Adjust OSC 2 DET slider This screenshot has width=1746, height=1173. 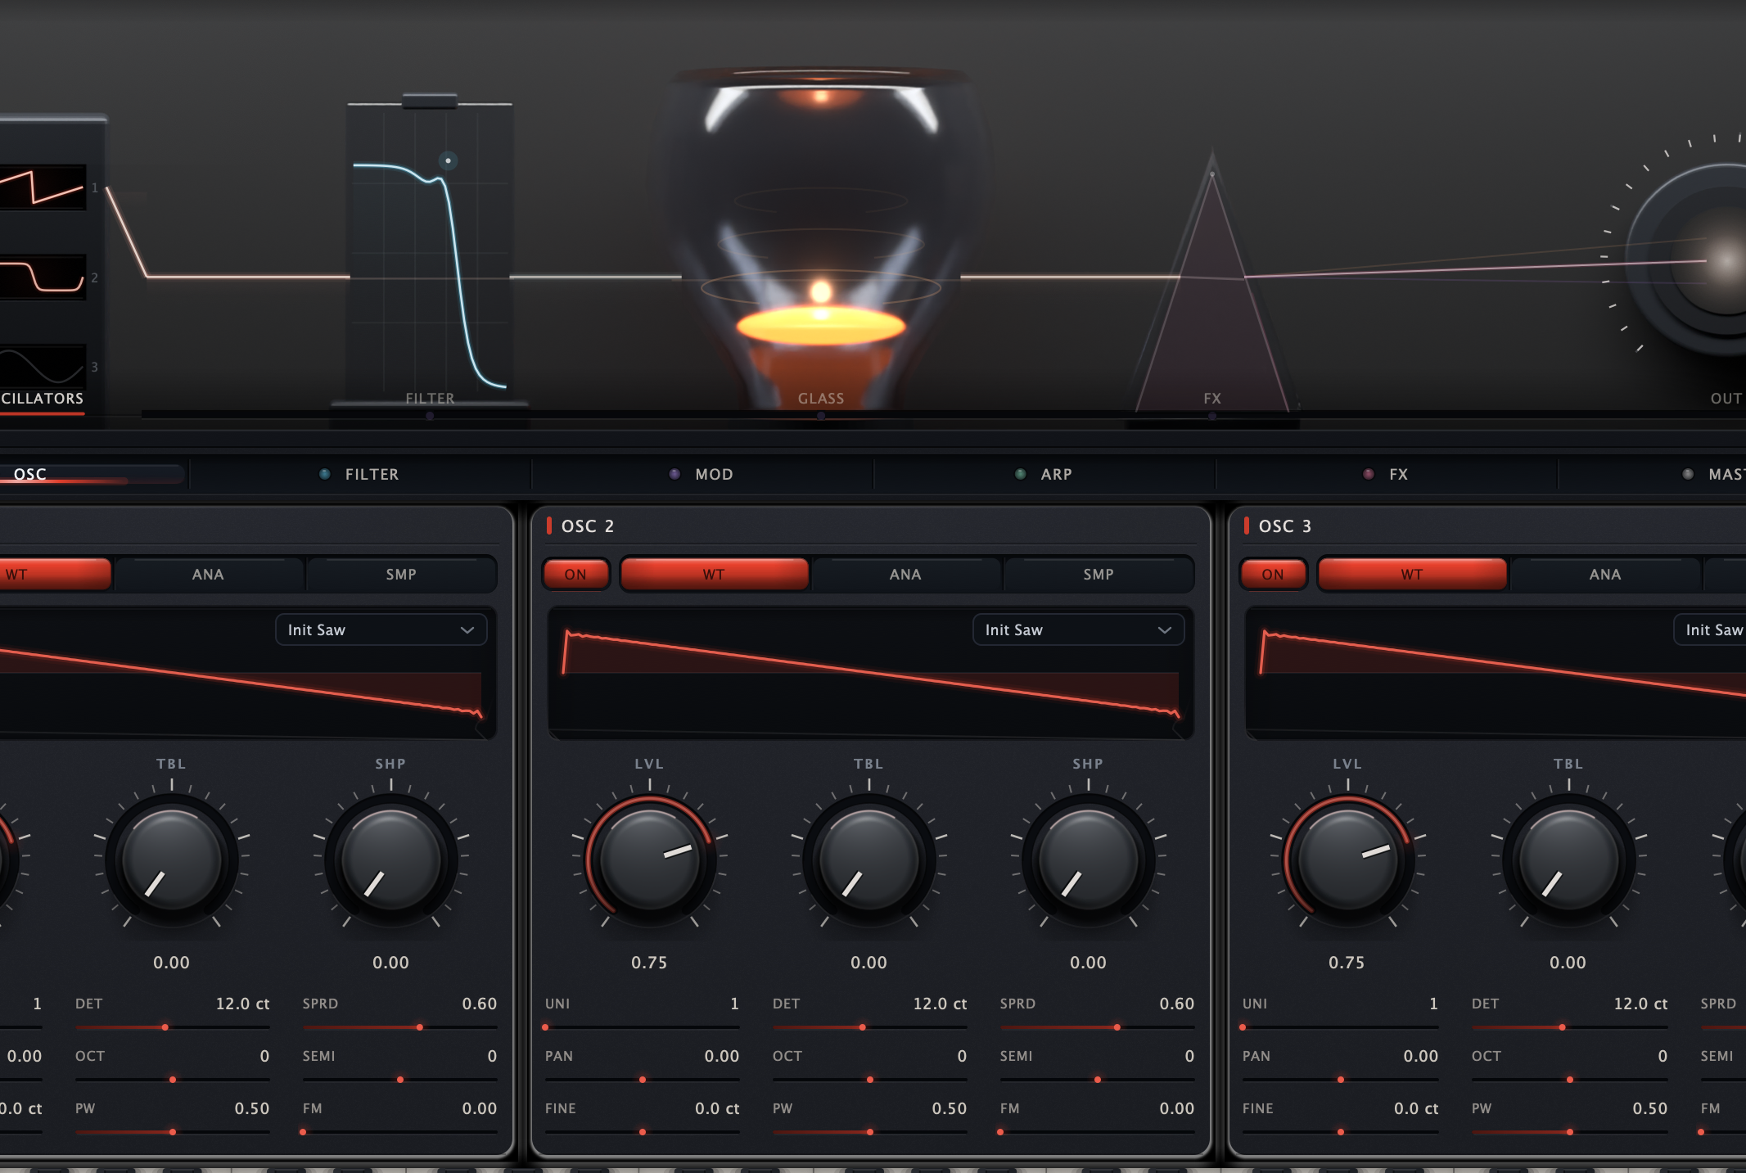point(869,1026)
